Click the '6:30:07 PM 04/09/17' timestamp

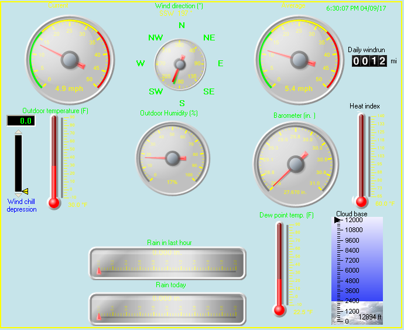coord(356,8)
